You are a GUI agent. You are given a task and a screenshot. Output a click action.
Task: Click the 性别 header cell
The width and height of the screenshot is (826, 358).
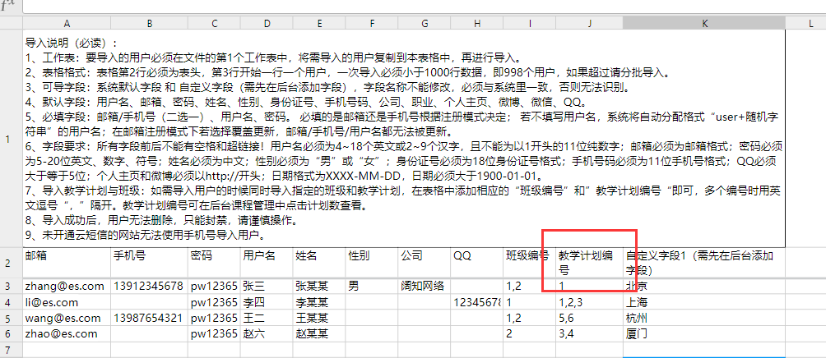click(x=371, y=262)
